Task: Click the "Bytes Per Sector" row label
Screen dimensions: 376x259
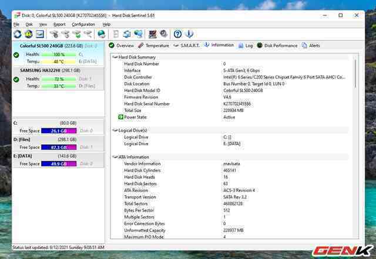Action: click(139, 210)
